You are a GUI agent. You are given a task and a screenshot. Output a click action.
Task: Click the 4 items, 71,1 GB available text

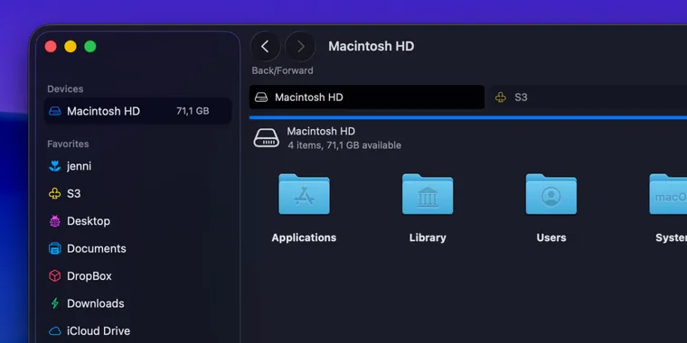pos(344,145)
